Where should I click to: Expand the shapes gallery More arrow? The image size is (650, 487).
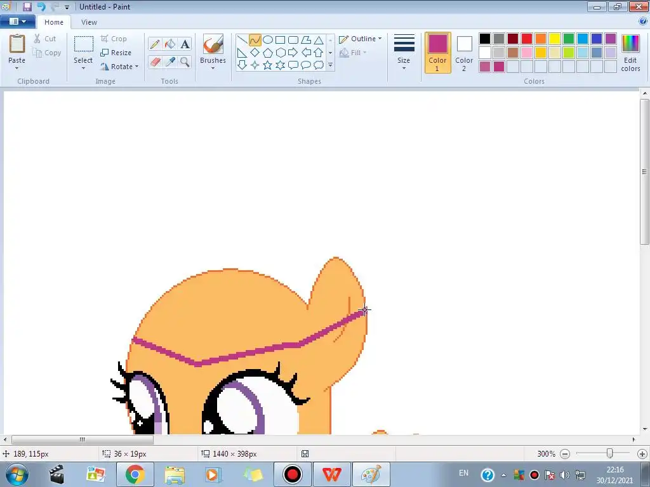coord(330,65)
